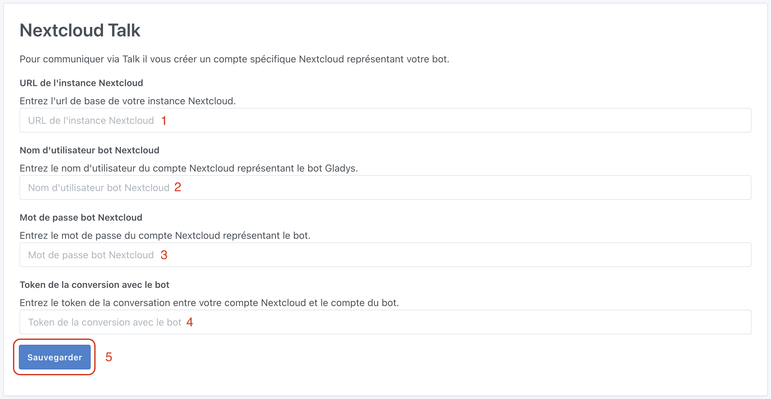Click the introductory Talk communication paragraph
Screen dimensions: 771x399
(x=235, y=59)
